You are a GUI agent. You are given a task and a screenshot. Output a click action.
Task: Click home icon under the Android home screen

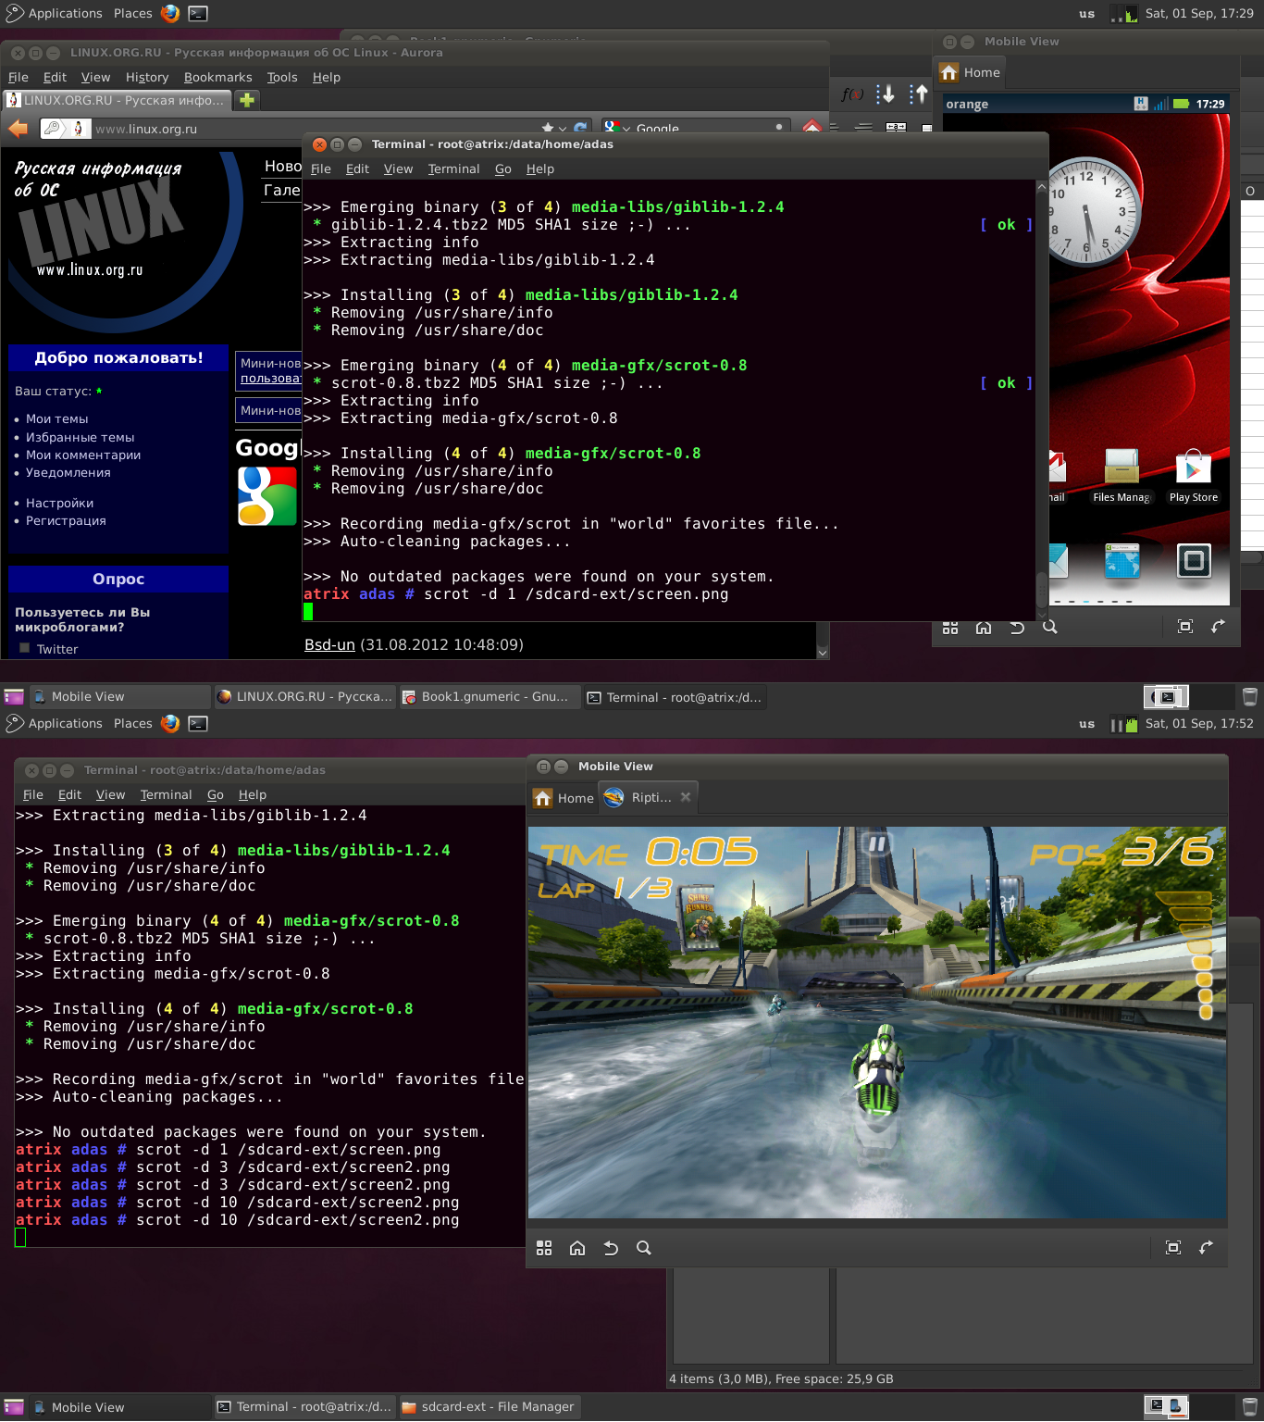pyautogui.click(x=984, y=627)
